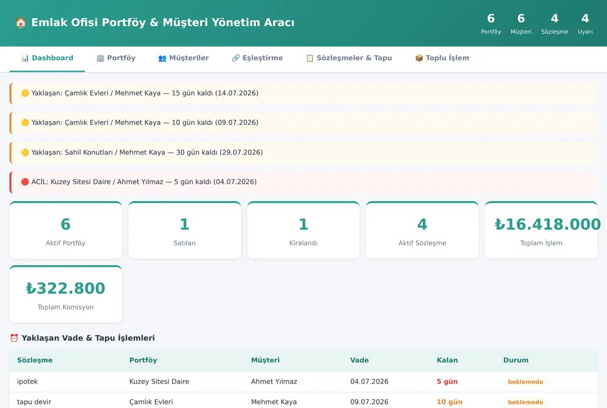This screenshot has width=607, height=408.
Task: Click the orange 10 gün Kalan cell
Action: [450, 402]
